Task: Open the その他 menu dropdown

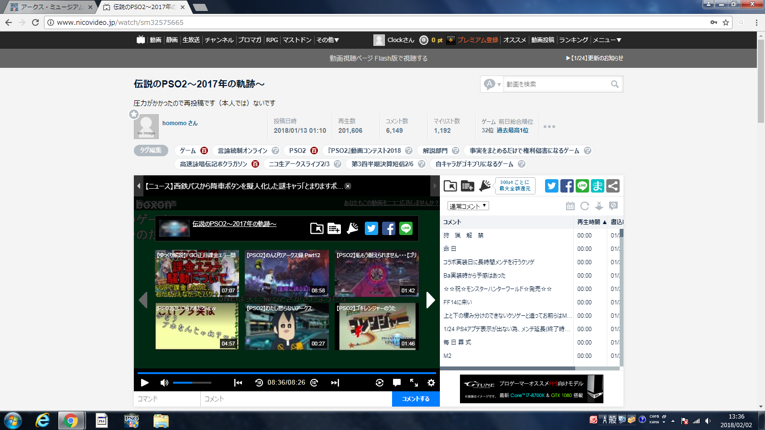Action: point(328,40)
